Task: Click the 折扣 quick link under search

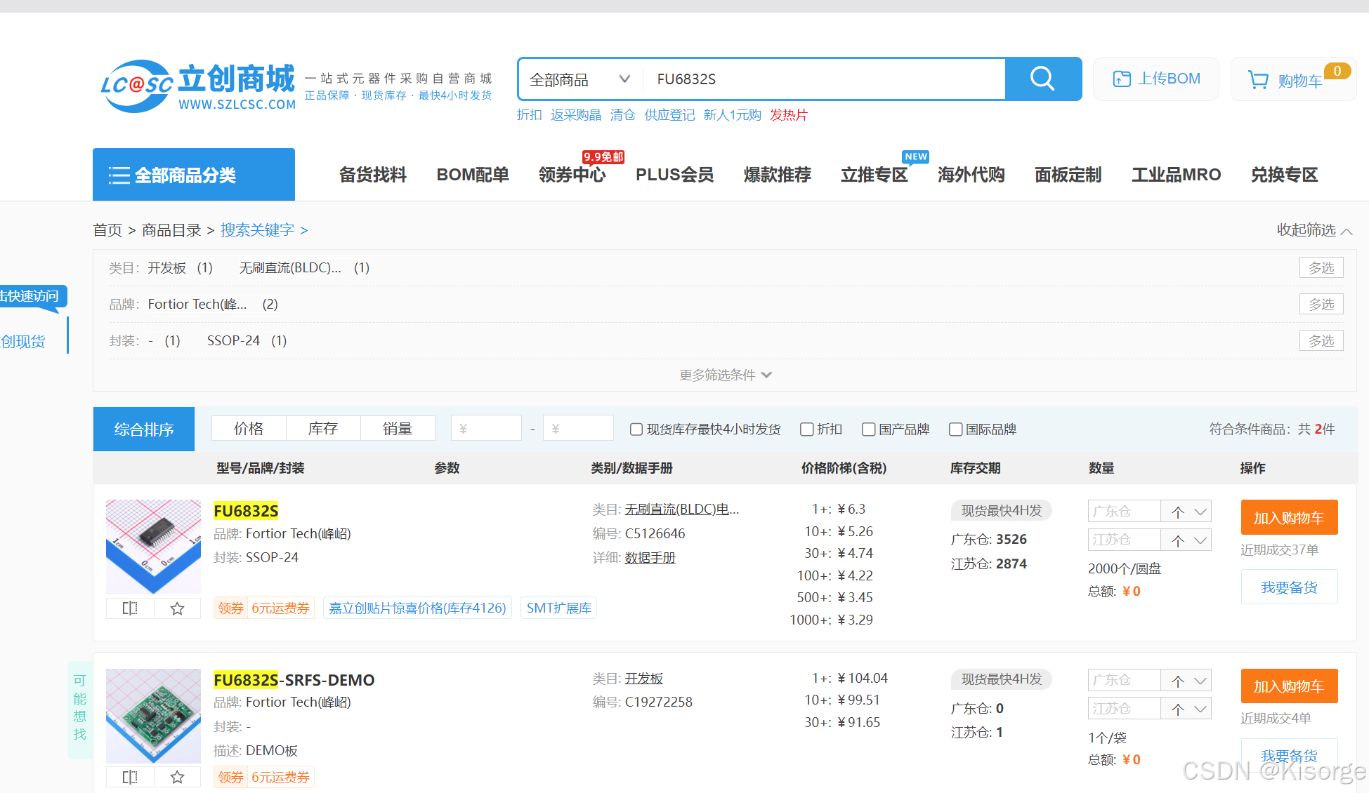Action: 530,115
